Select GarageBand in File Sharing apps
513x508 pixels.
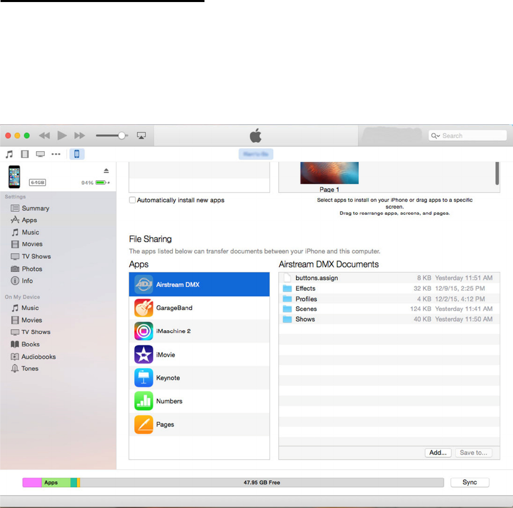pyautogui.click(x=199, y=308)
